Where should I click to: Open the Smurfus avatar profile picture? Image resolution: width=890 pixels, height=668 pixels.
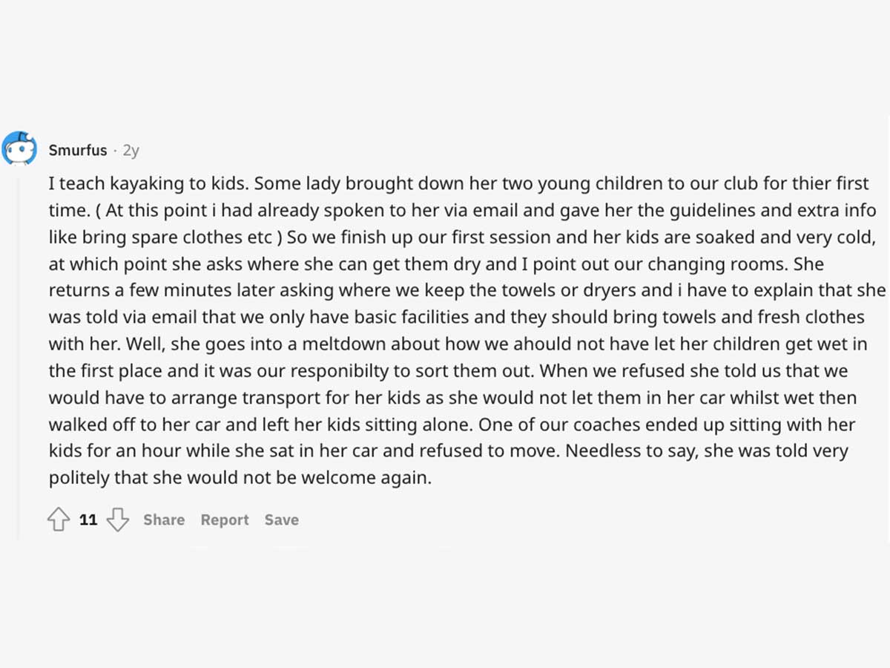point(19,149)
